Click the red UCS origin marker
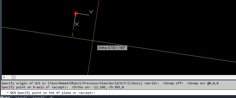 (x=76, y=13)
